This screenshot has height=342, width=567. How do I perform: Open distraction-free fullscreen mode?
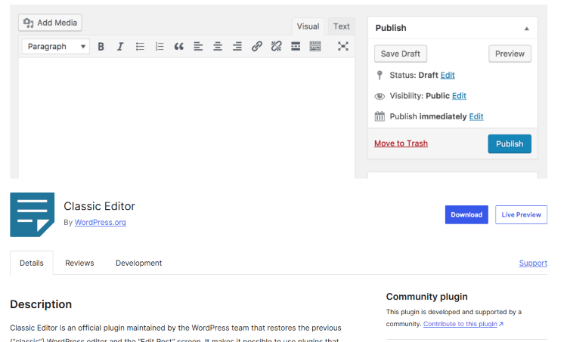click(342, 46)
